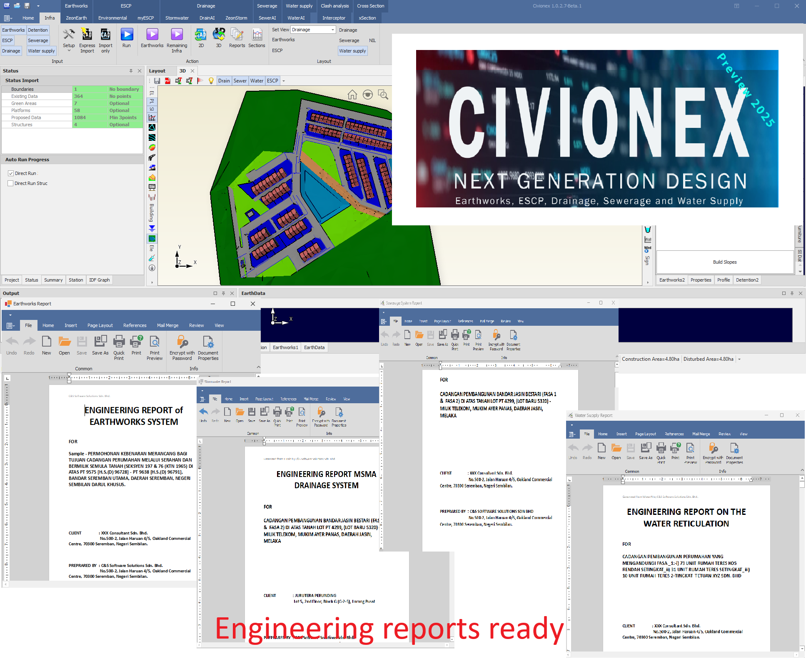Switch to the DrainAI ribbon tab

[207, 18]
